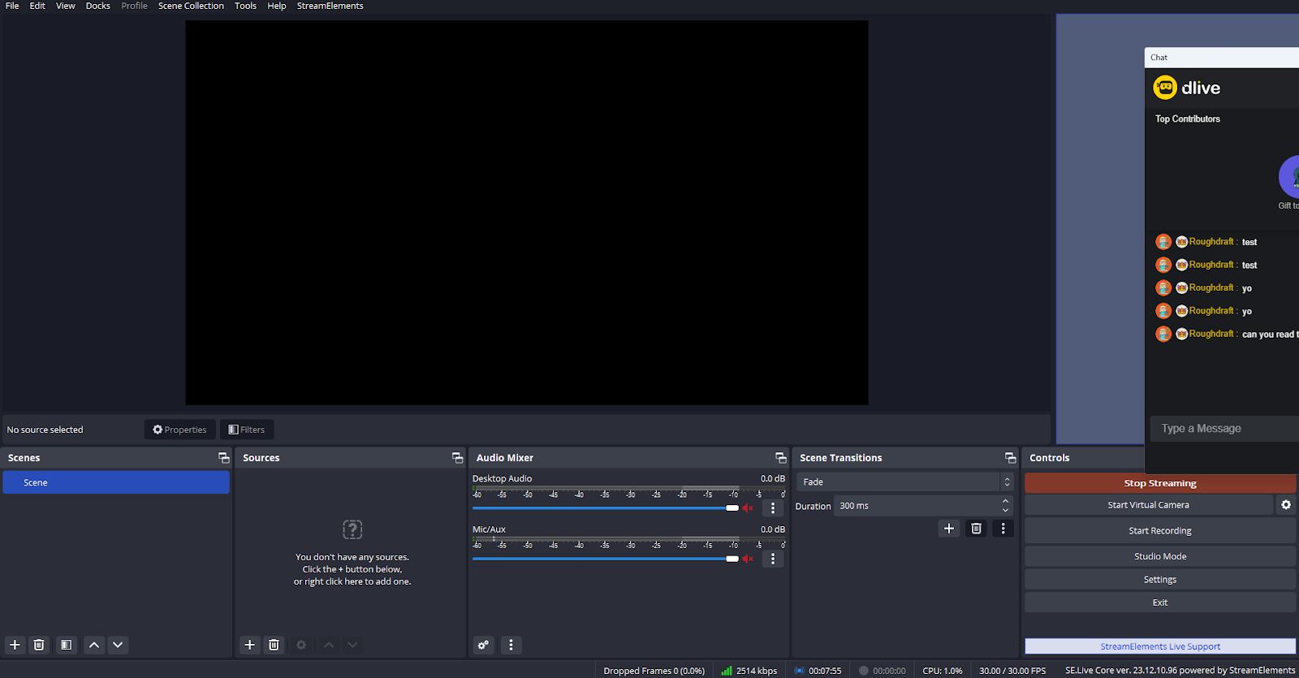Screen dimensions: 1299x678
Task: Open Desktop Audio three-dot options menu
Action: point(773,508)
